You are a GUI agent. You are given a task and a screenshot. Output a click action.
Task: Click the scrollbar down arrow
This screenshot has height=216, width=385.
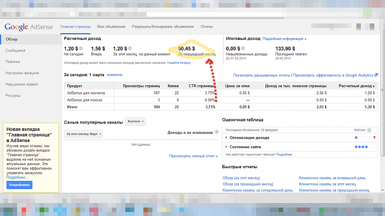383,190
